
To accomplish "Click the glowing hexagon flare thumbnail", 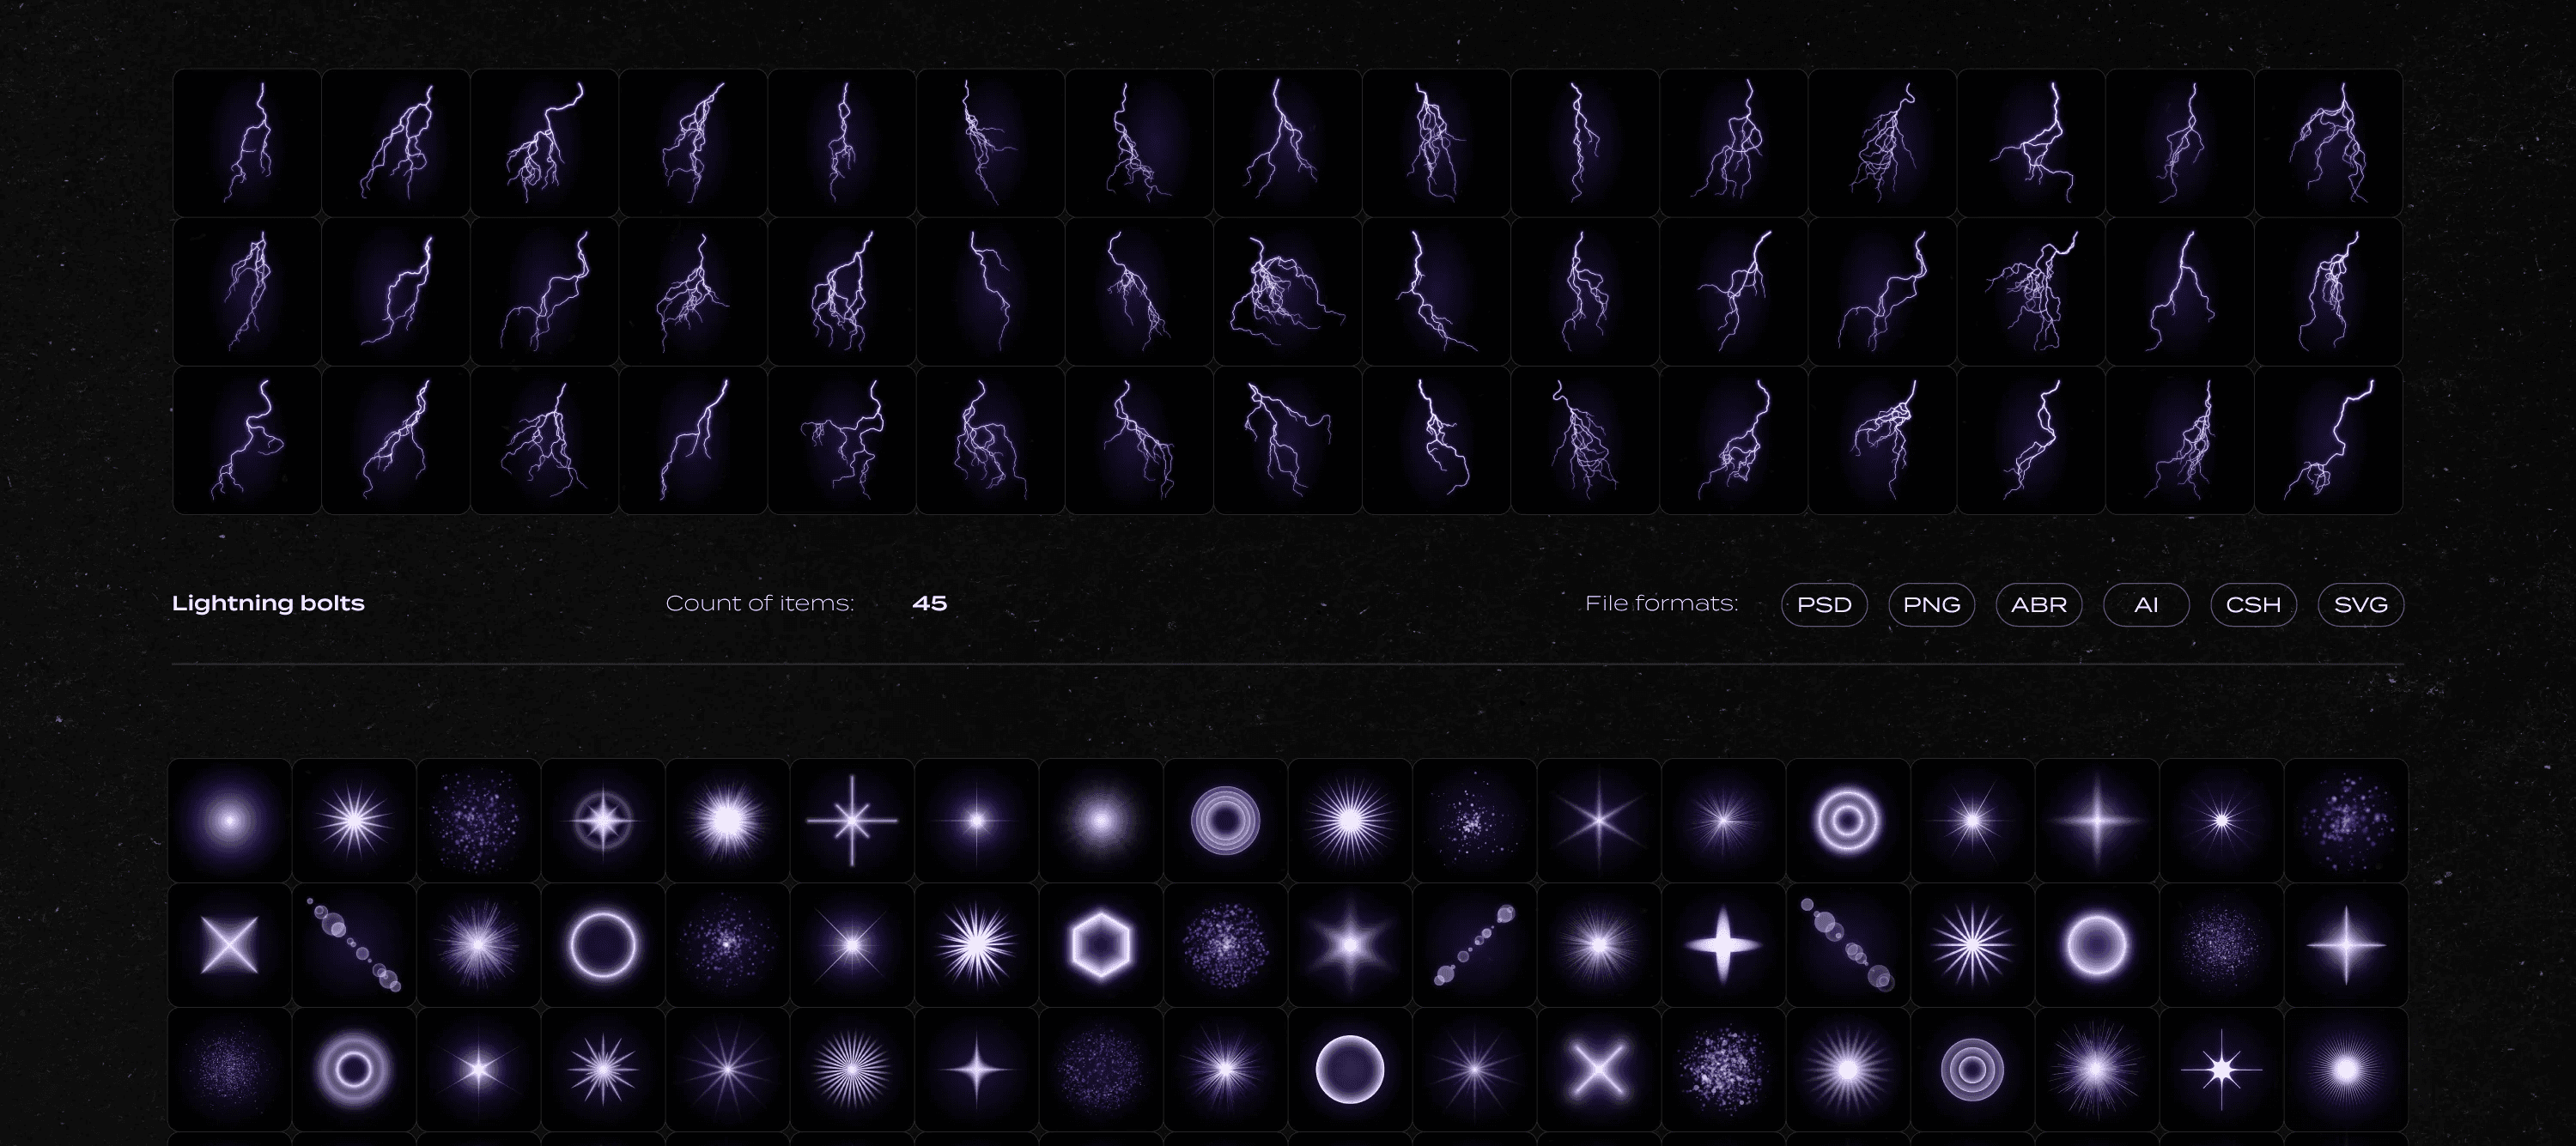I will pos(1100,945).
